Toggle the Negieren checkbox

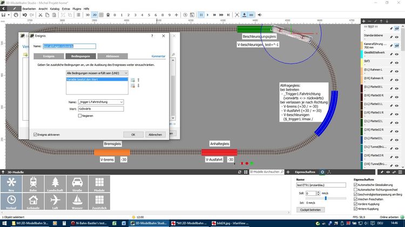click(x=80, y=116)
